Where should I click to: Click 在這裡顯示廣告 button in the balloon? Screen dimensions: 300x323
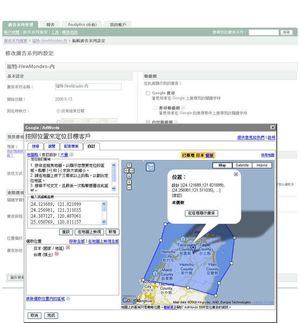click(x=201, y=213)
